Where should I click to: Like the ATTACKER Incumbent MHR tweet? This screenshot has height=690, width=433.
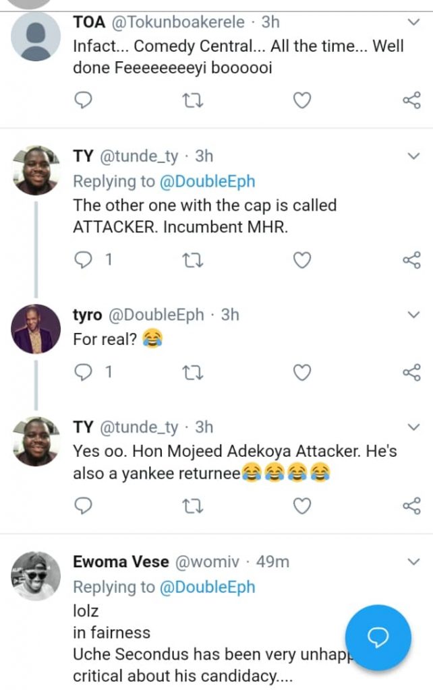303,260
